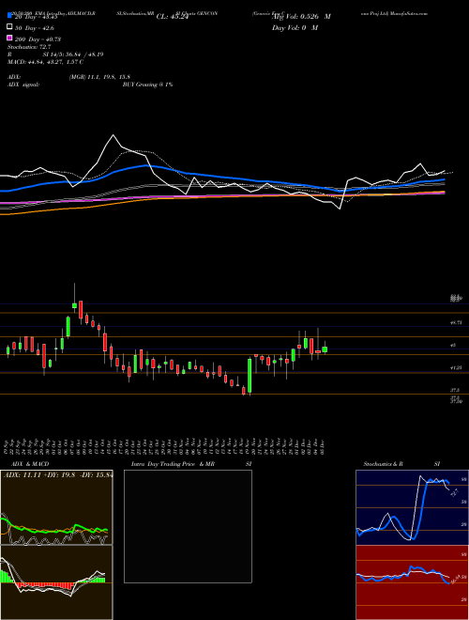469x620 pixels.
Task: Click the 'Day Vol: 0 M' label
Action: click(x=295, y=27)
